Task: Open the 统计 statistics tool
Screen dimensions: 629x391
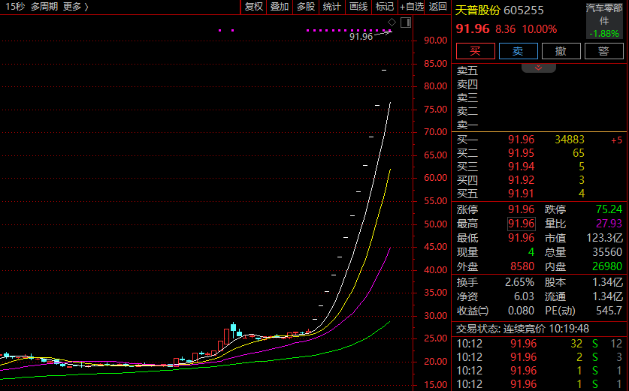Action: coord(331,7)
